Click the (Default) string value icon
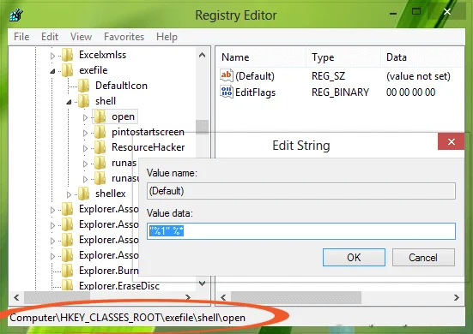 click(227, 75)
